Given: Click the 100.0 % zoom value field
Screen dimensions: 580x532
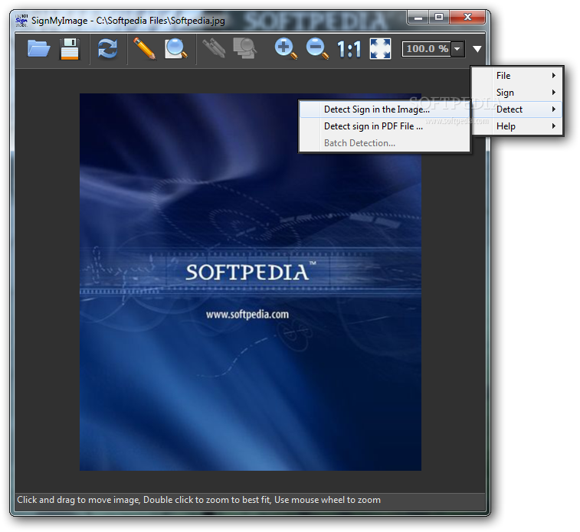Looking at the screenshot, I should pos(427,49).
